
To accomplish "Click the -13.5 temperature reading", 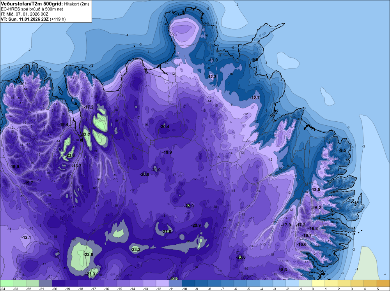I will 316,189.
